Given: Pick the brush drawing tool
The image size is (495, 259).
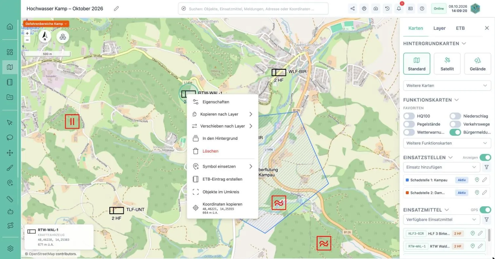Looking at the screenshot, I should 10,168.
